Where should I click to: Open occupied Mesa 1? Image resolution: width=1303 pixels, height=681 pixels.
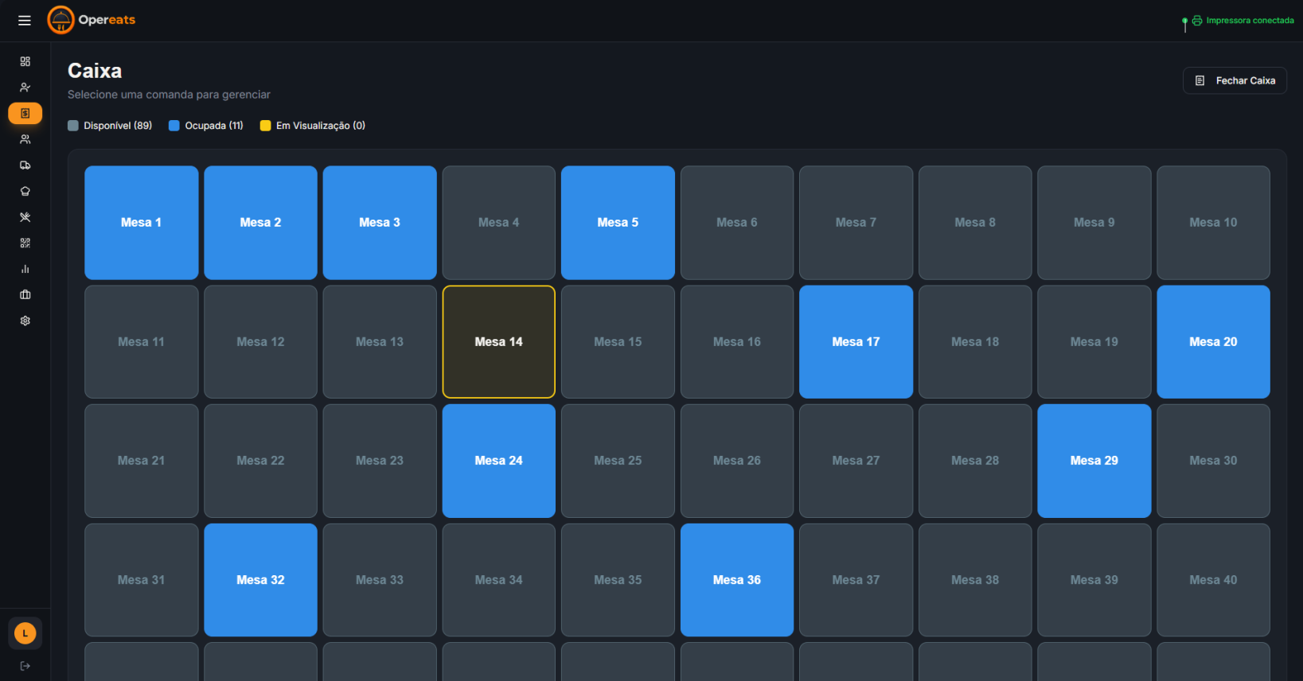pos(142,223)
